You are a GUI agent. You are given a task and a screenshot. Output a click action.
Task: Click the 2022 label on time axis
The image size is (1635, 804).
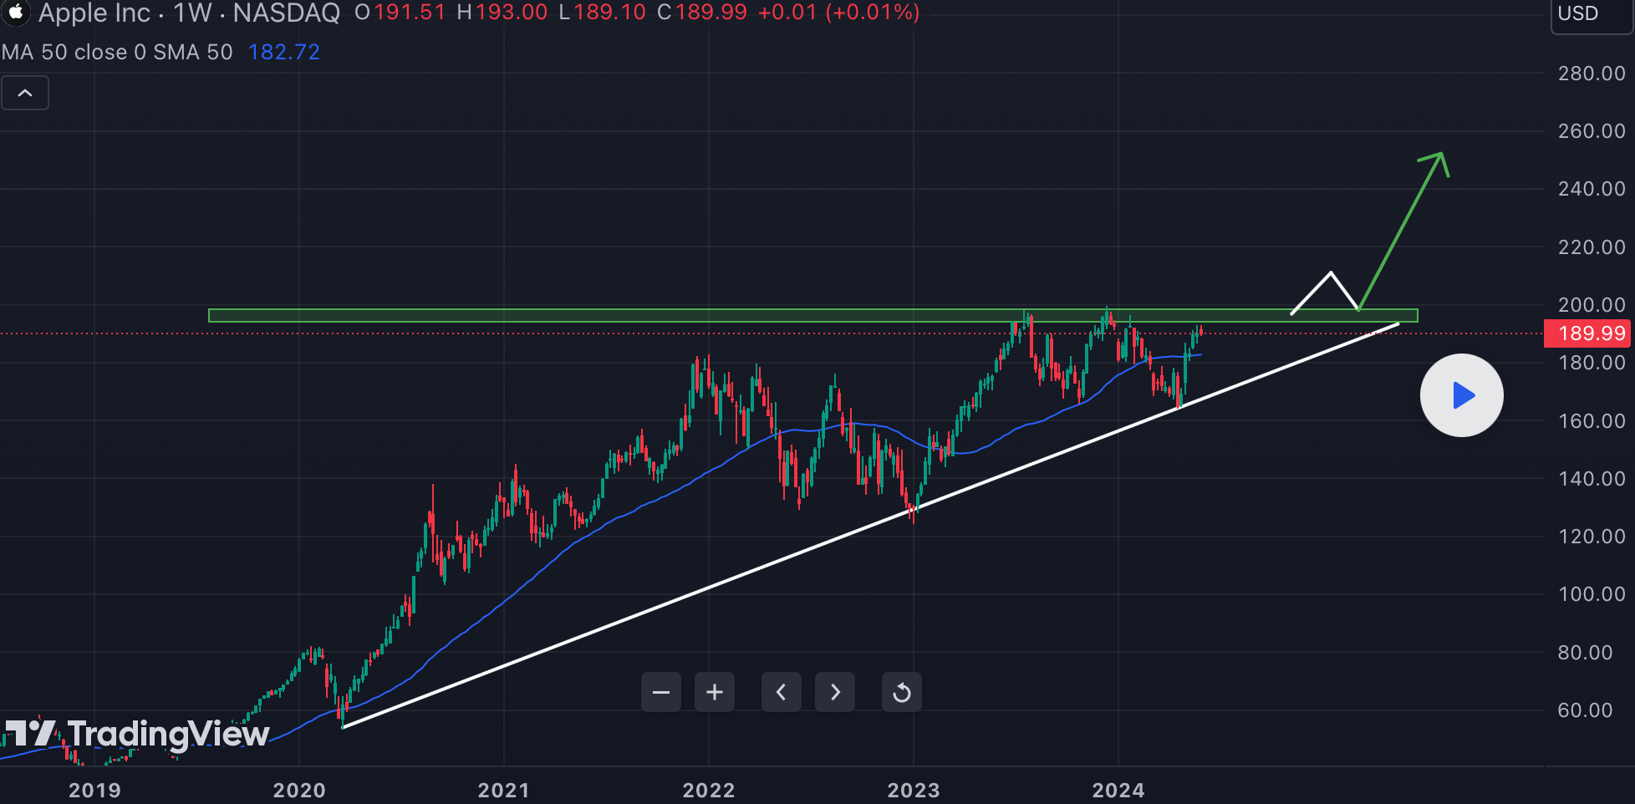coord(709,790)
